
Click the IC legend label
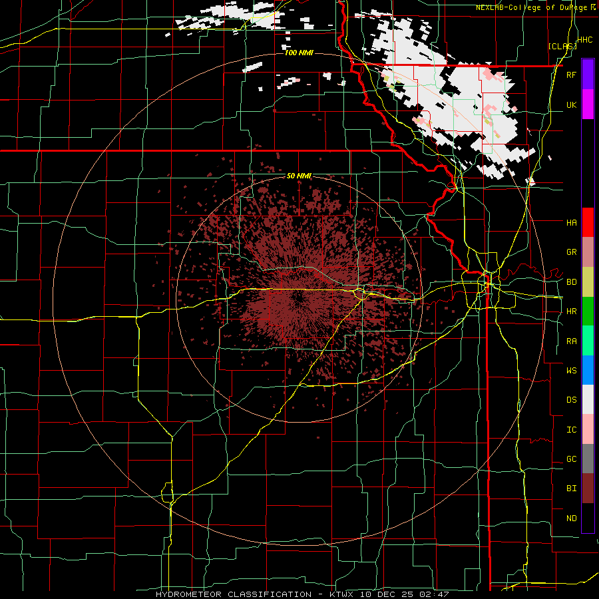click(571, 430)
